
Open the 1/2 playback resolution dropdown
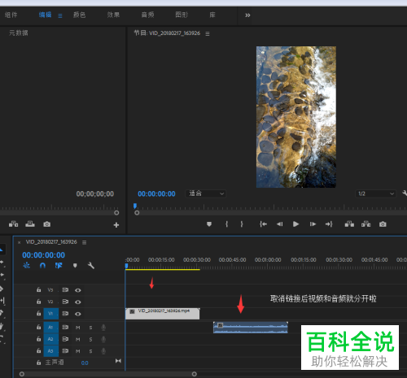pos(375,193)
